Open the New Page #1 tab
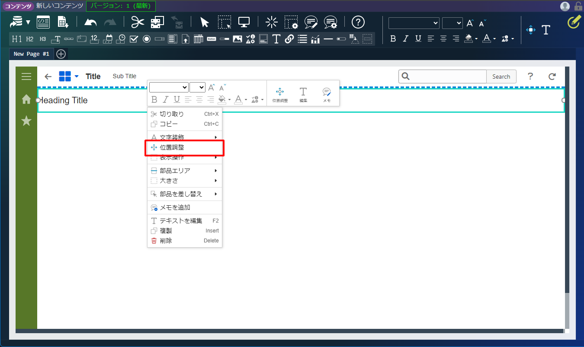This screenshot has height=347, width=584. (32, 54)
